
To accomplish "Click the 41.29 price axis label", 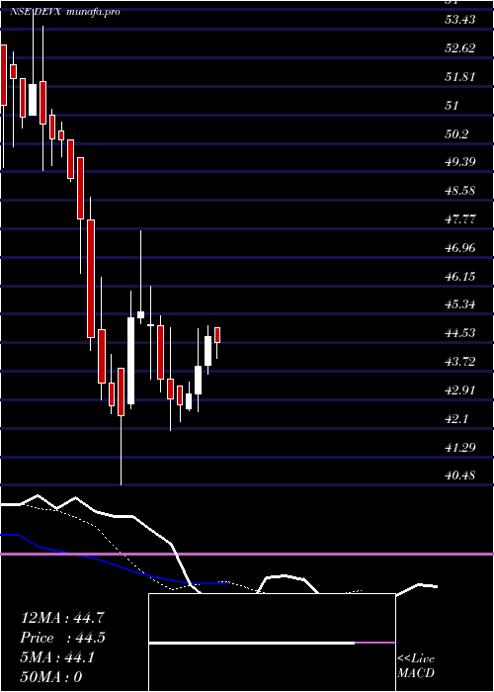I will [460, 448].
